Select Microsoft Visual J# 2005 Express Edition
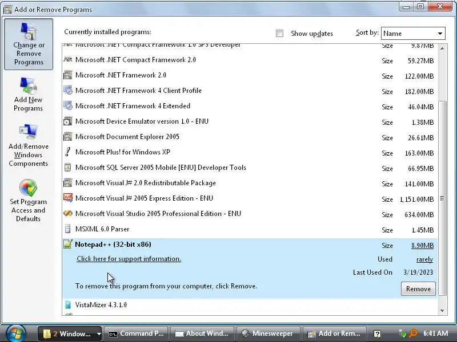The width and height of the screenshot is (457, 342). [250, 198]
